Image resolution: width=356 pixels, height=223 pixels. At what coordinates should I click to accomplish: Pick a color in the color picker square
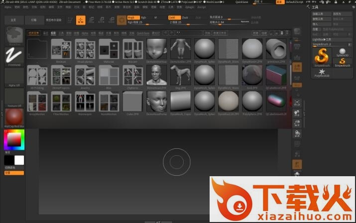[14, 139]
